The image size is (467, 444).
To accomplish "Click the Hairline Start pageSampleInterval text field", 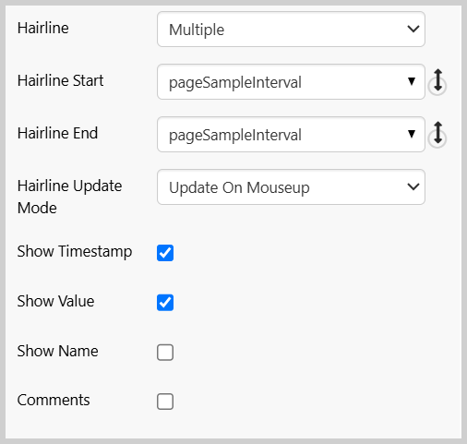I will [x=291, y=82].
